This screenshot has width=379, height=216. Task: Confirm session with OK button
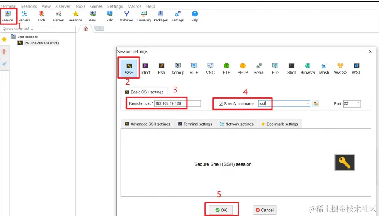click(221, 210)
